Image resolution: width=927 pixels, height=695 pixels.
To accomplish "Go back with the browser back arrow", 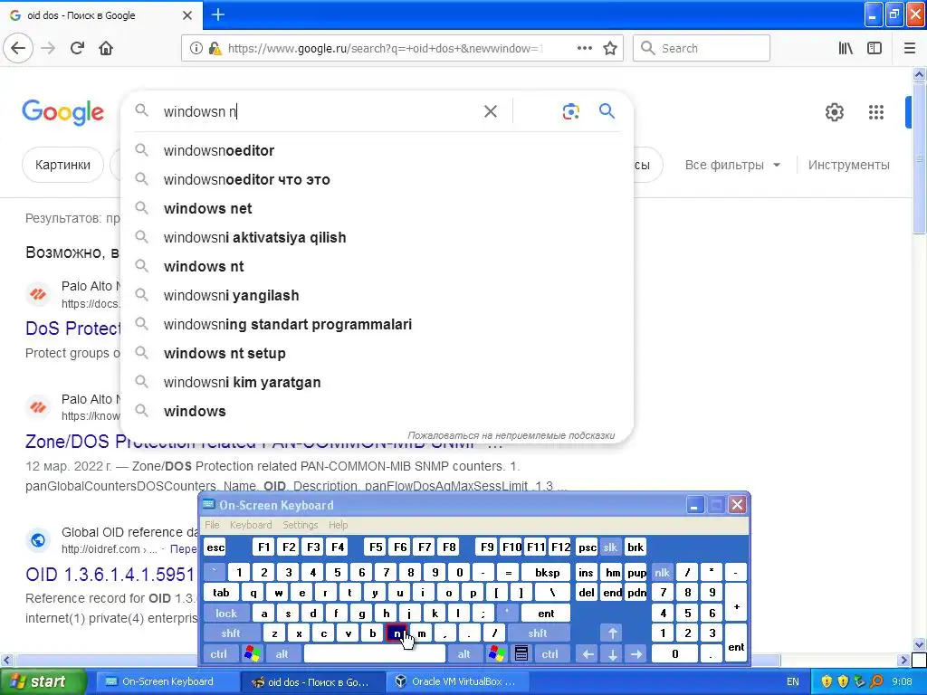I will point(18,48).
